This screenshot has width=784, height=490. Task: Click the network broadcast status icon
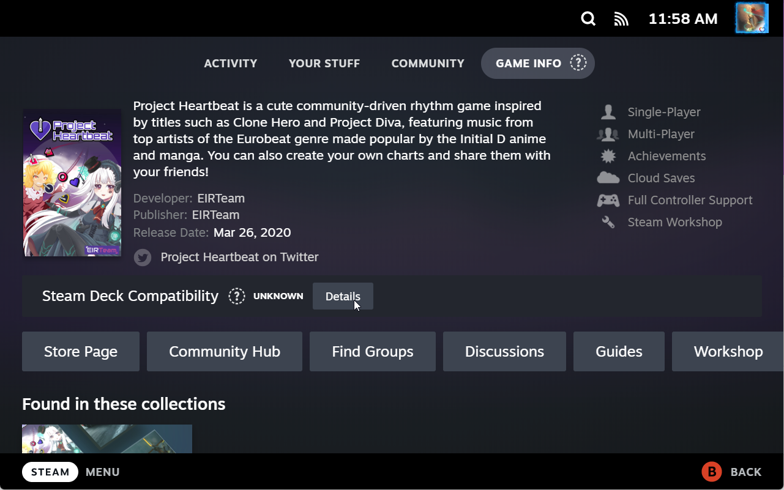pos(621,19)
